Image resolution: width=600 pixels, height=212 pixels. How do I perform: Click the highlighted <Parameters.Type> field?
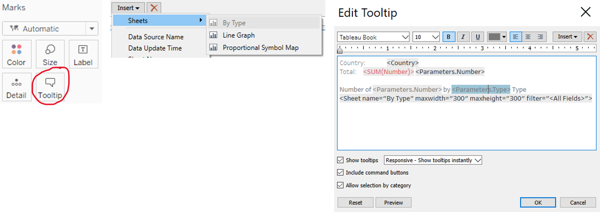coord(481,89)
